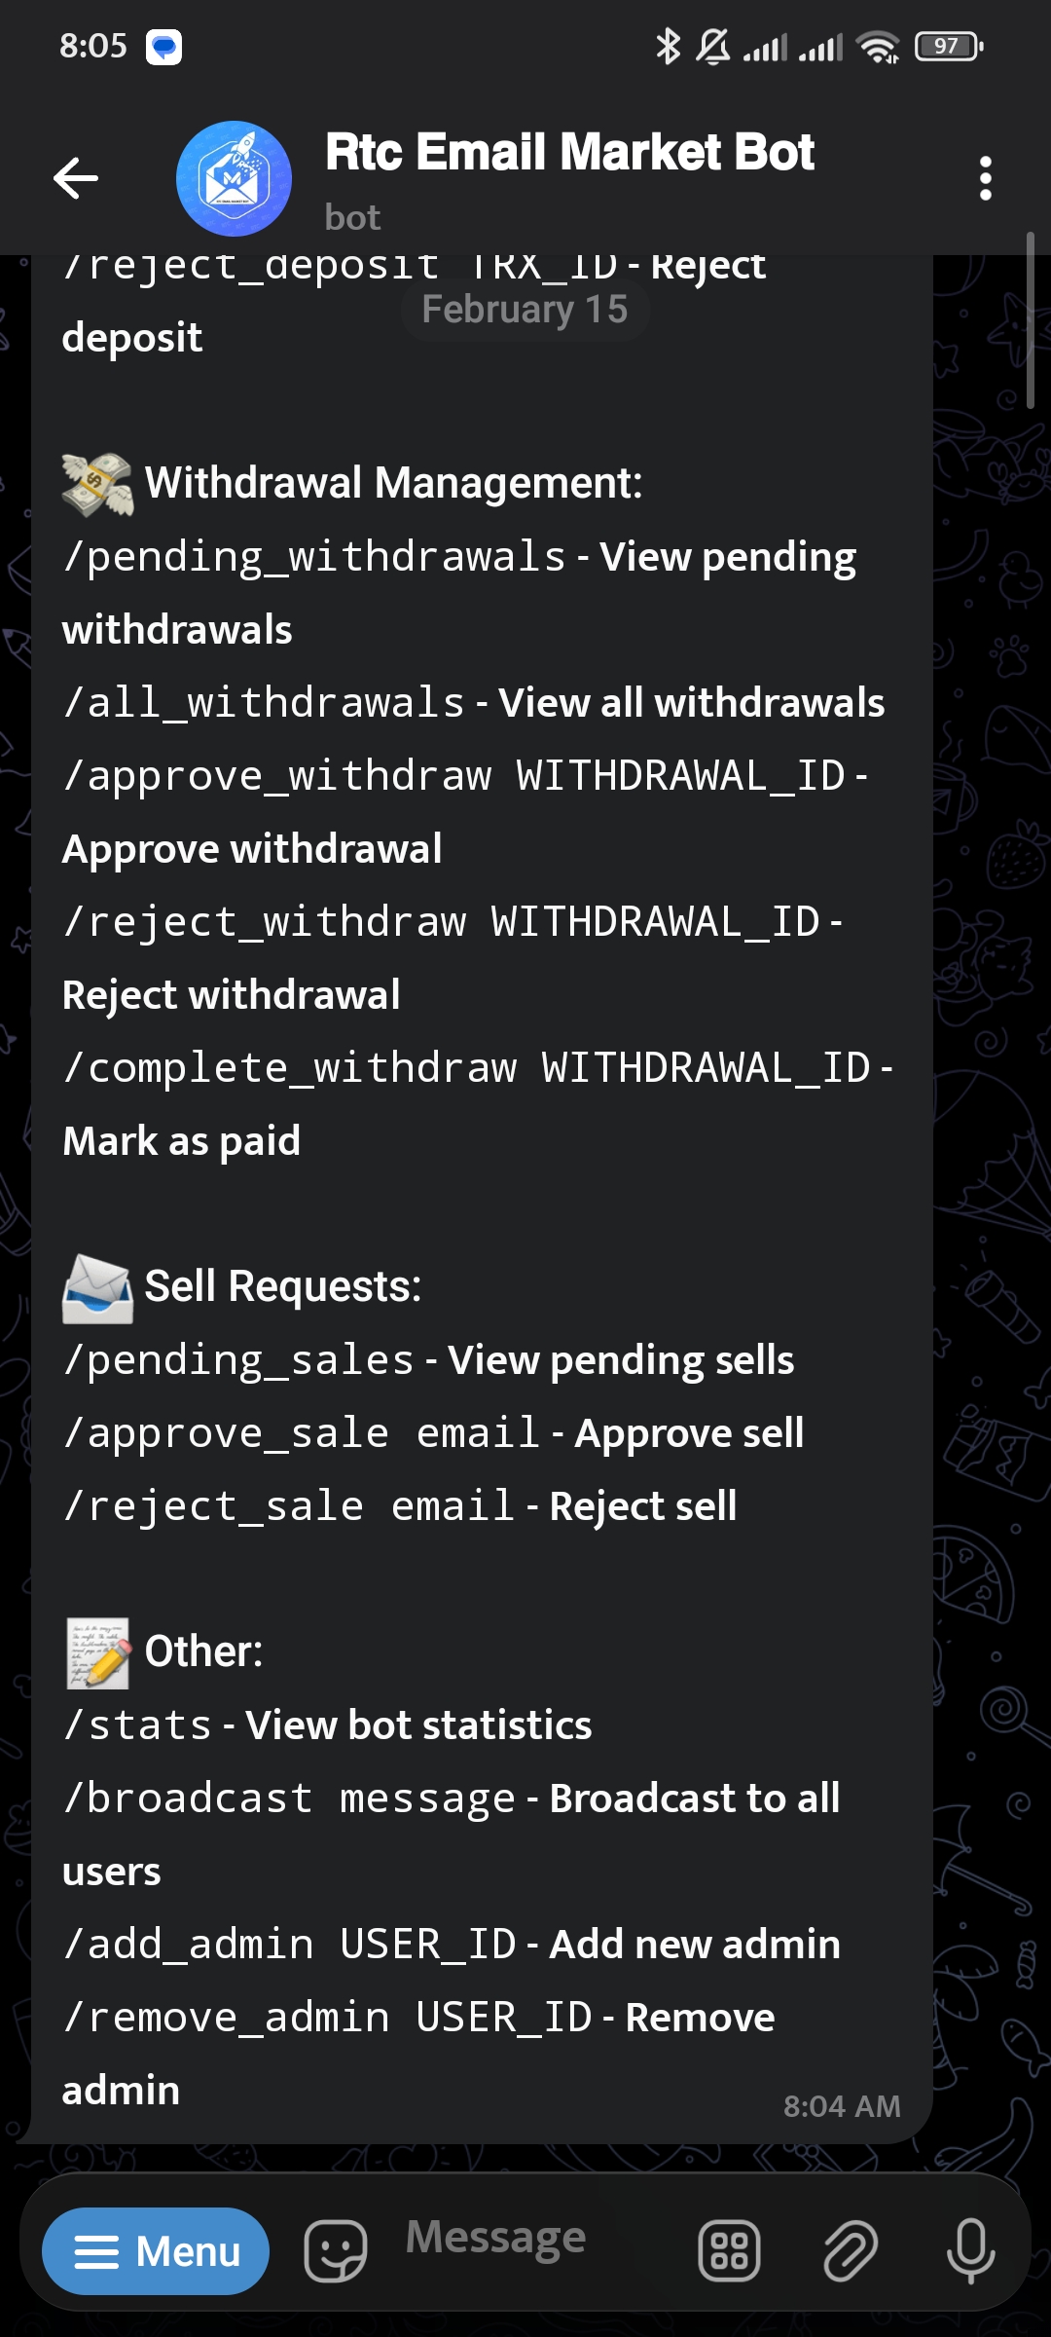The width and height of the screenshot is (1051, 2337).
Task: Tap the /stats command
Action: pos(137,1725)
